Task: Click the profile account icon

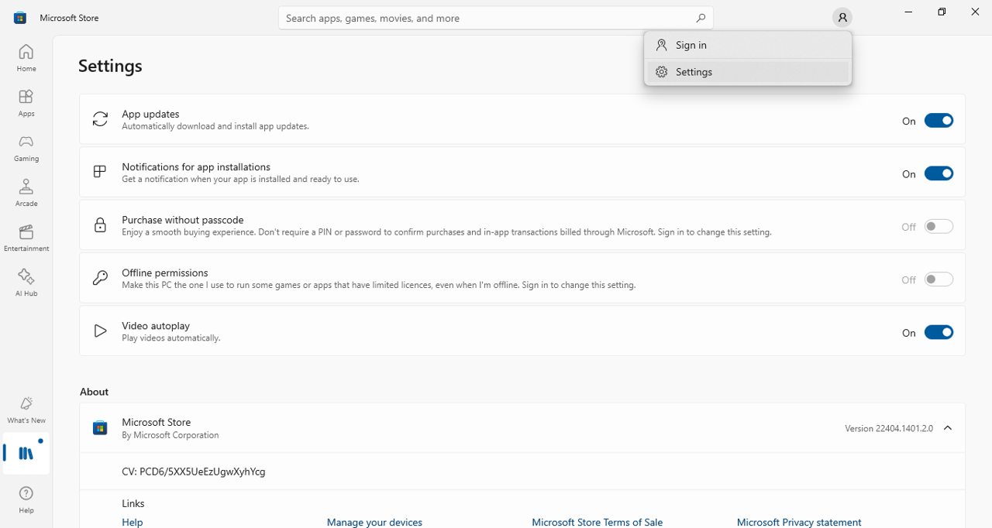Action: (842, 17)
